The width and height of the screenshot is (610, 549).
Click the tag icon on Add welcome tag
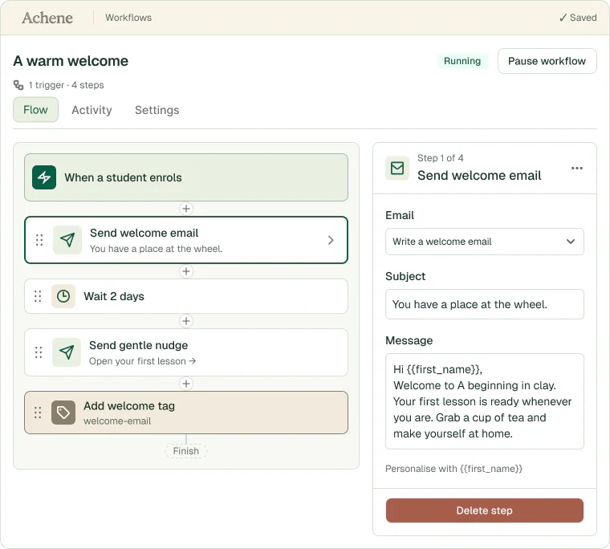[63, 413]
